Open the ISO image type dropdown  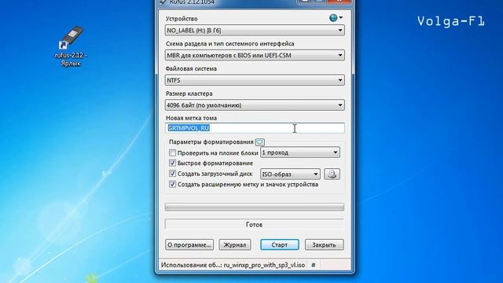pos(290,175)
